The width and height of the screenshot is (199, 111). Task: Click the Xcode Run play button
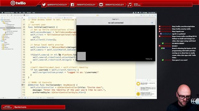tap(8, 15)
